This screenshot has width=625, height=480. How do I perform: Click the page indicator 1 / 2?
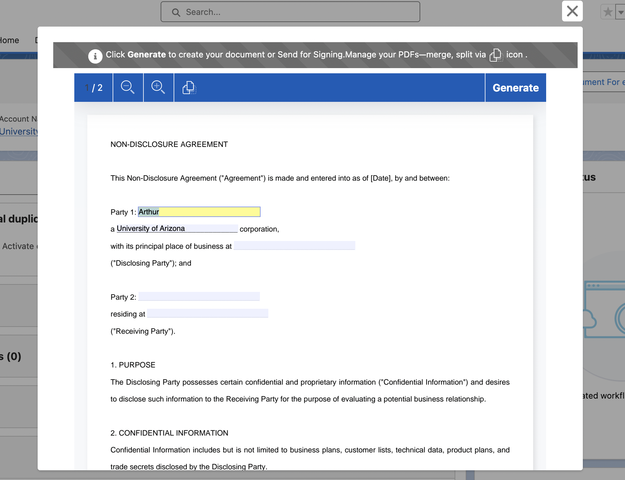point(94,88)
